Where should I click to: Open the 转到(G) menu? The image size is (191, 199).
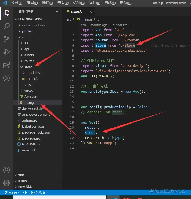[x=79, y=3]
